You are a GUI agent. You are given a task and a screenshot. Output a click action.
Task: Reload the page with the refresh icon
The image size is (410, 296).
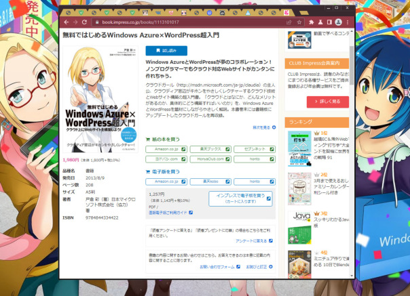(x=84, y=22)
